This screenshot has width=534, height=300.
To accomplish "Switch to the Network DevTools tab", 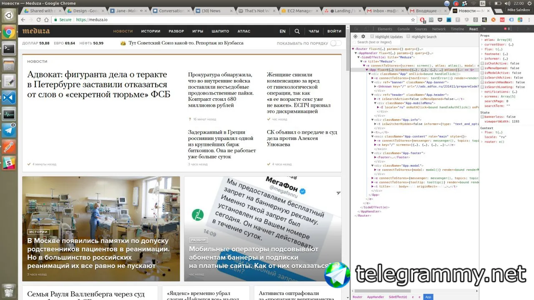I will (x=439, y=29).
